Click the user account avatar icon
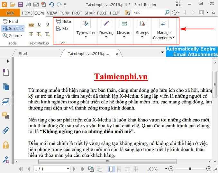Screen dimensions: 218x173 (201, 13)
